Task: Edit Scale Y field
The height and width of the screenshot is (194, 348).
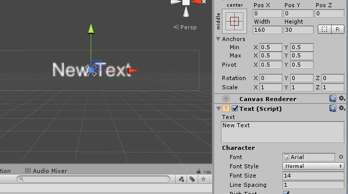Action: (x=302, y=87)
